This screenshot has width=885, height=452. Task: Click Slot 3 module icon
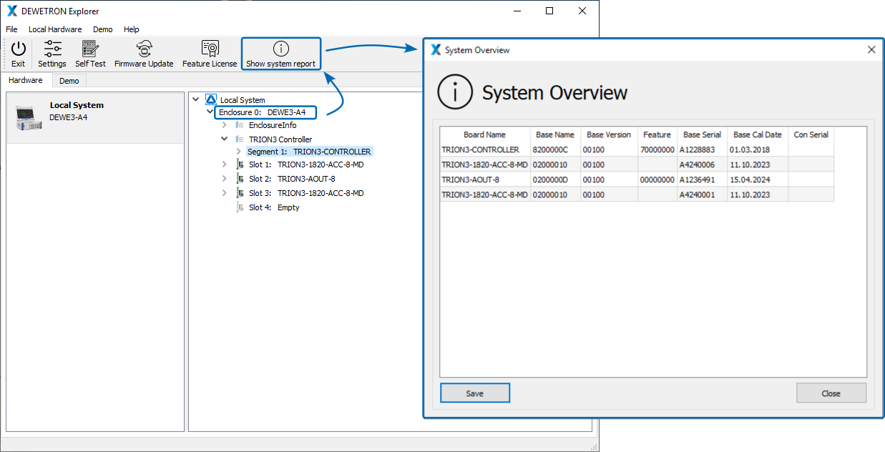tap(240, 193)
